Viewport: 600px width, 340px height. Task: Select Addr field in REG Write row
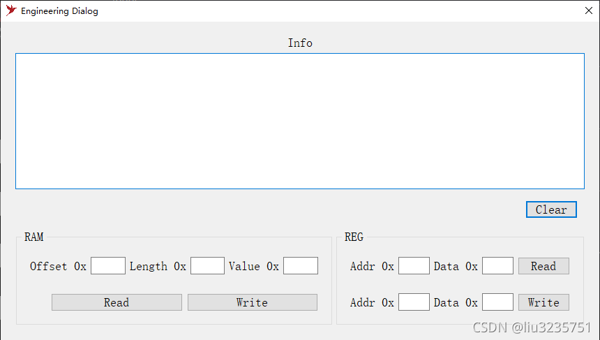pyautogui.click(x=414, y=302)
